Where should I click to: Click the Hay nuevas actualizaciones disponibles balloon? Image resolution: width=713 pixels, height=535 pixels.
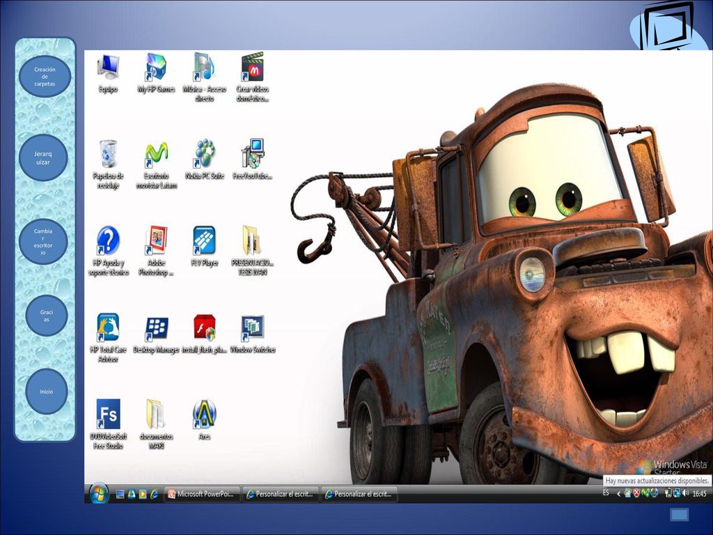[657, 481]
